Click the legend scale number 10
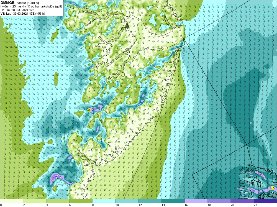Viewport: 277px width, 207px height. click(117, 205)
